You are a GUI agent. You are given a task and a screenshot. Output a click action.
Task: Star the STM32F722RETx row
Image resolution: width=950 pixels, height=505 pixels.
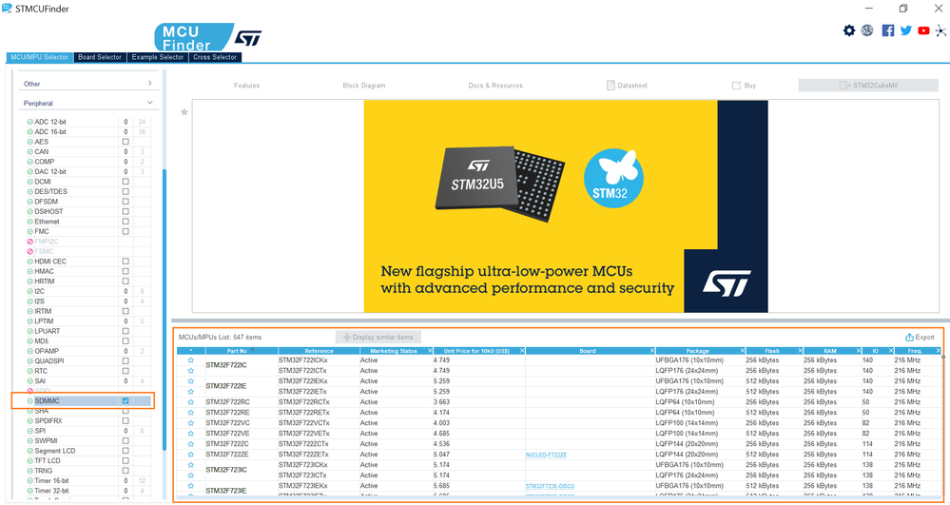(x=191, y=412)
